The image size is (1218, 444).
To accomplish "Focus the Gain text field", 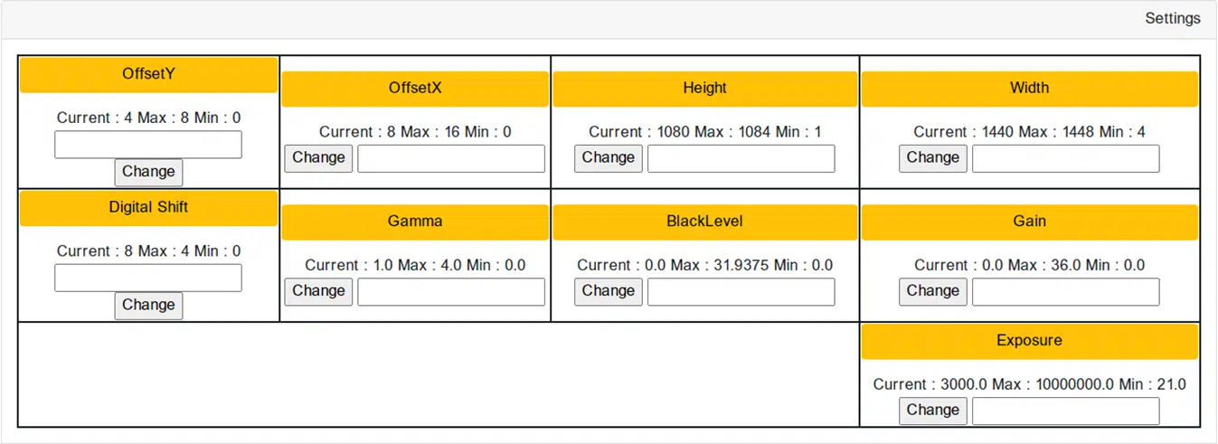I will tap(1065, 291).
